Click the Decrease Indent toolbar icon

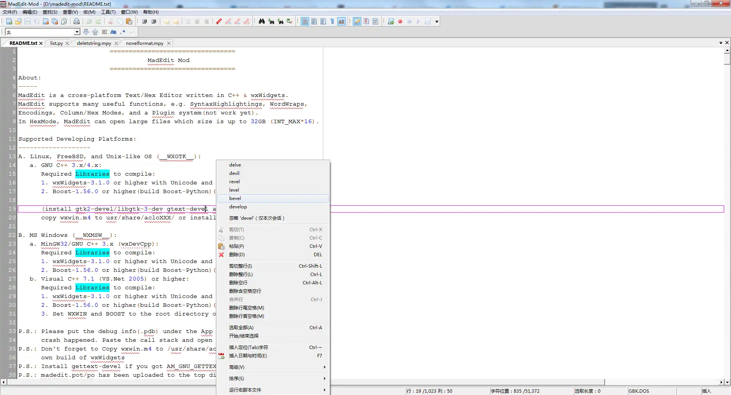pyautogui.click(x=154, y=22)
